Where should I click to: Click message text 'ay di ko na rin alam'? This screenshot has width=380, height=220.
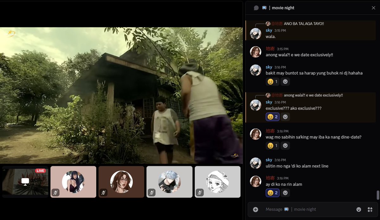[284, 184]
